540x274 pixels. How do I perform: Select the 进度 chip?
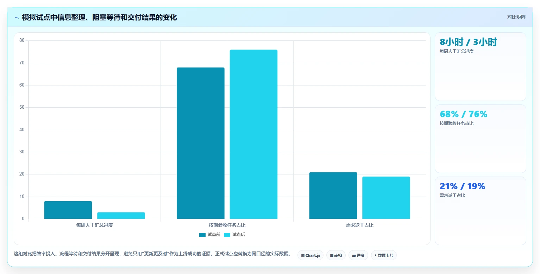(358, 255)
